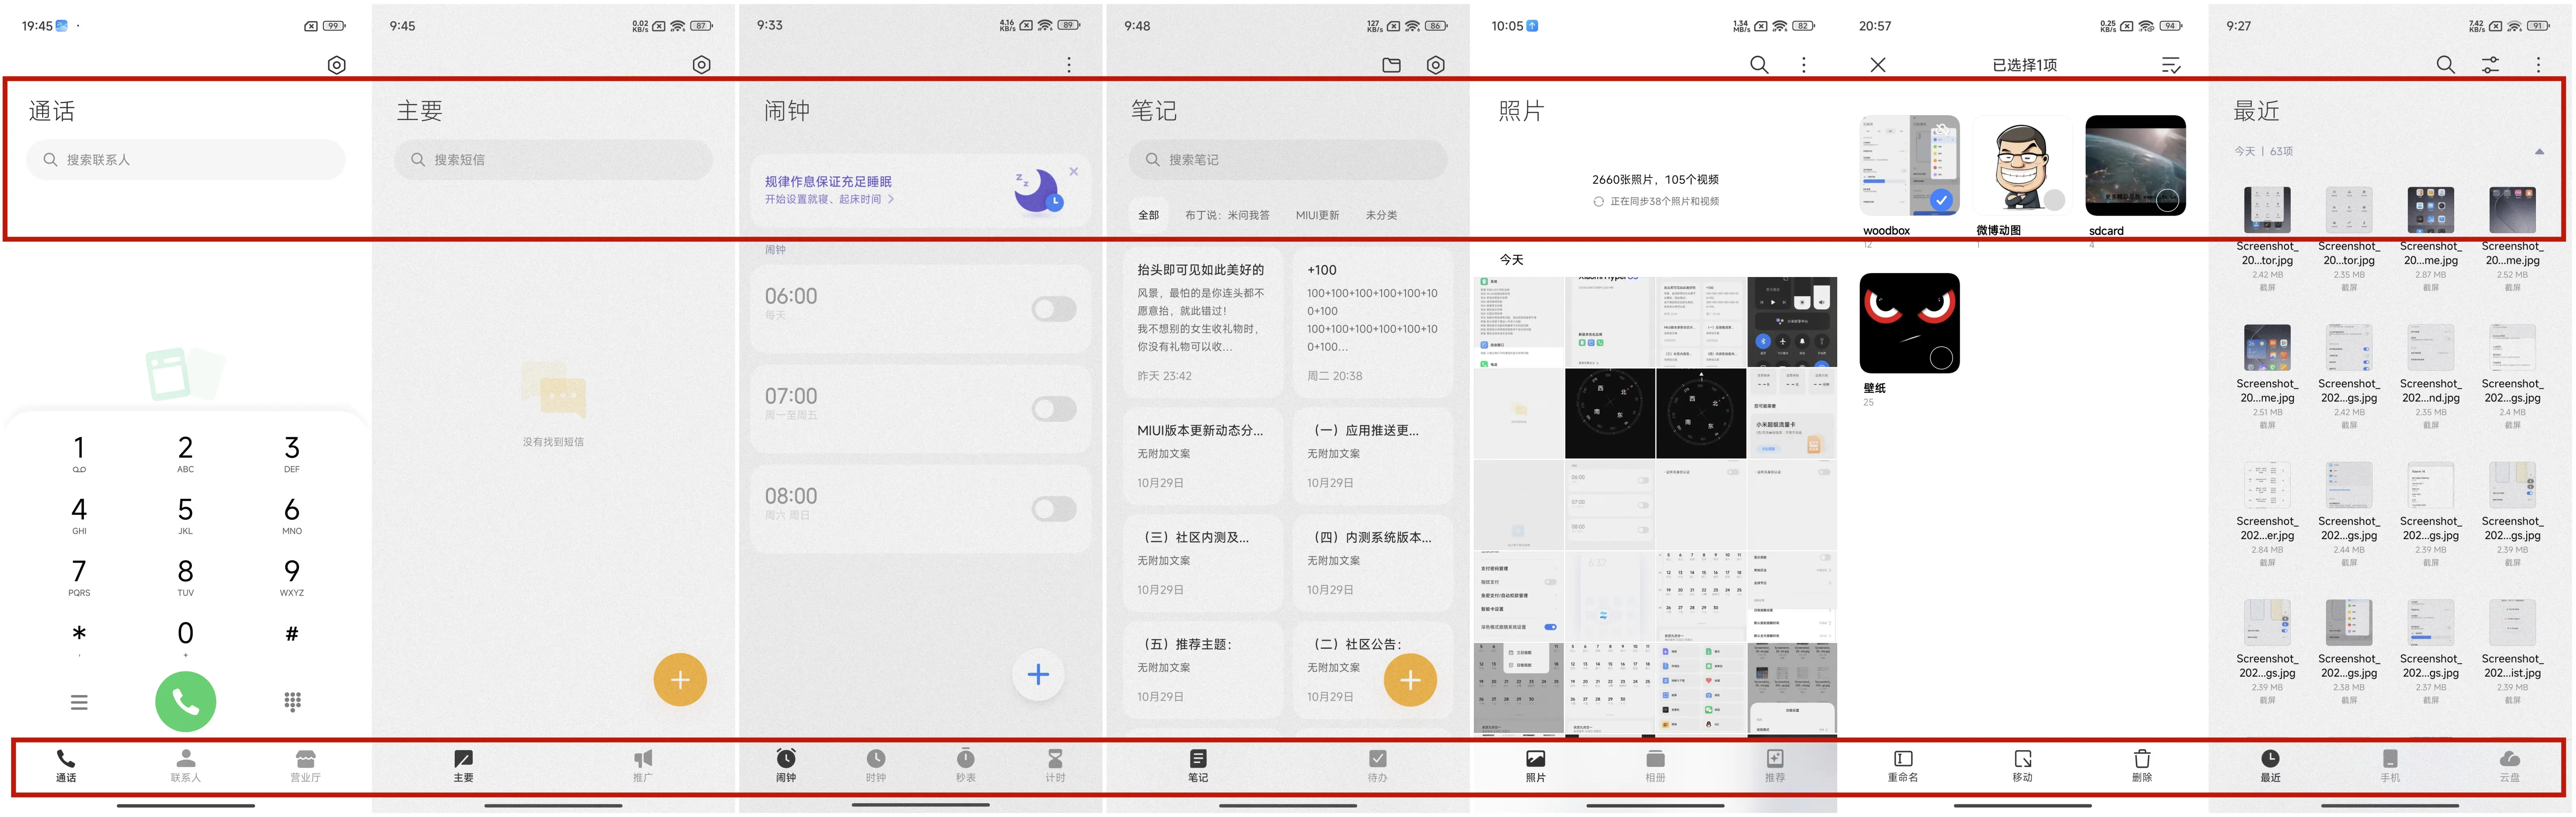The width and height of the screenshot is (2576, 817).
Task: Switch to the 手机 storage tab
Action: (2390, 766)
